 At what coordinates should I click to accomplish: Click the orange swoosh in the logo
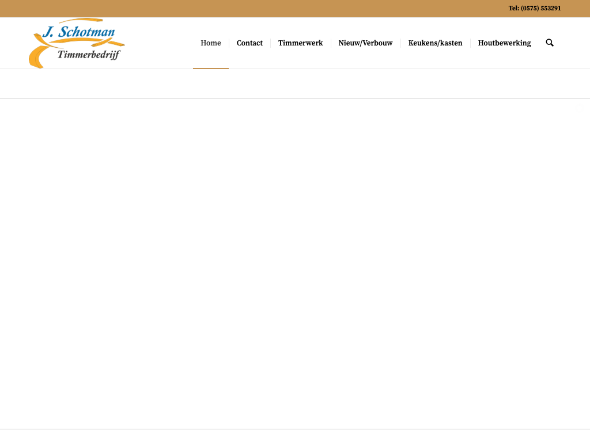(x=37, y=56)
